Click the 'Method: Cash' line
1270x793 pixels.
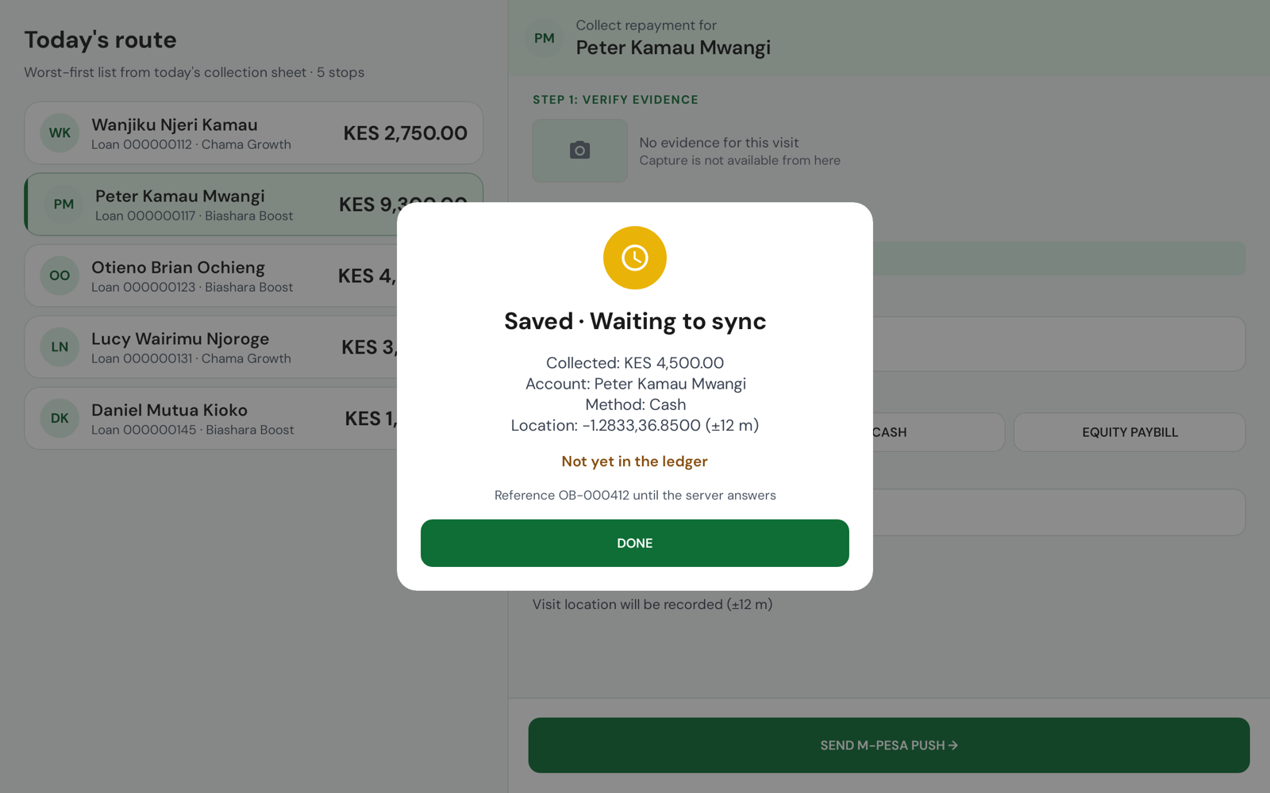tap(635, 404)
